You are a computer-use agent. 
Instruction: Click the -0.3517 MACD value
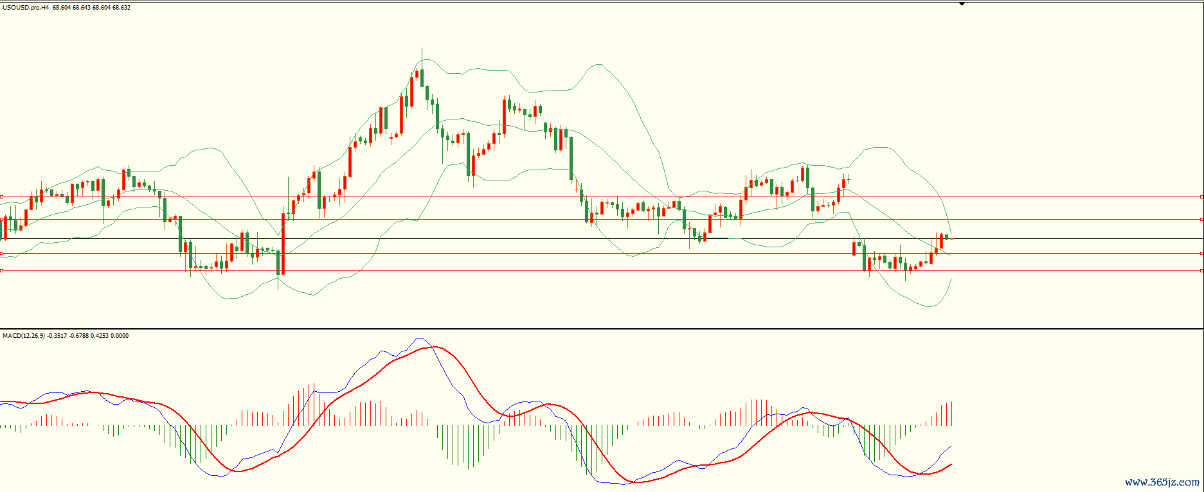[57, 336]
